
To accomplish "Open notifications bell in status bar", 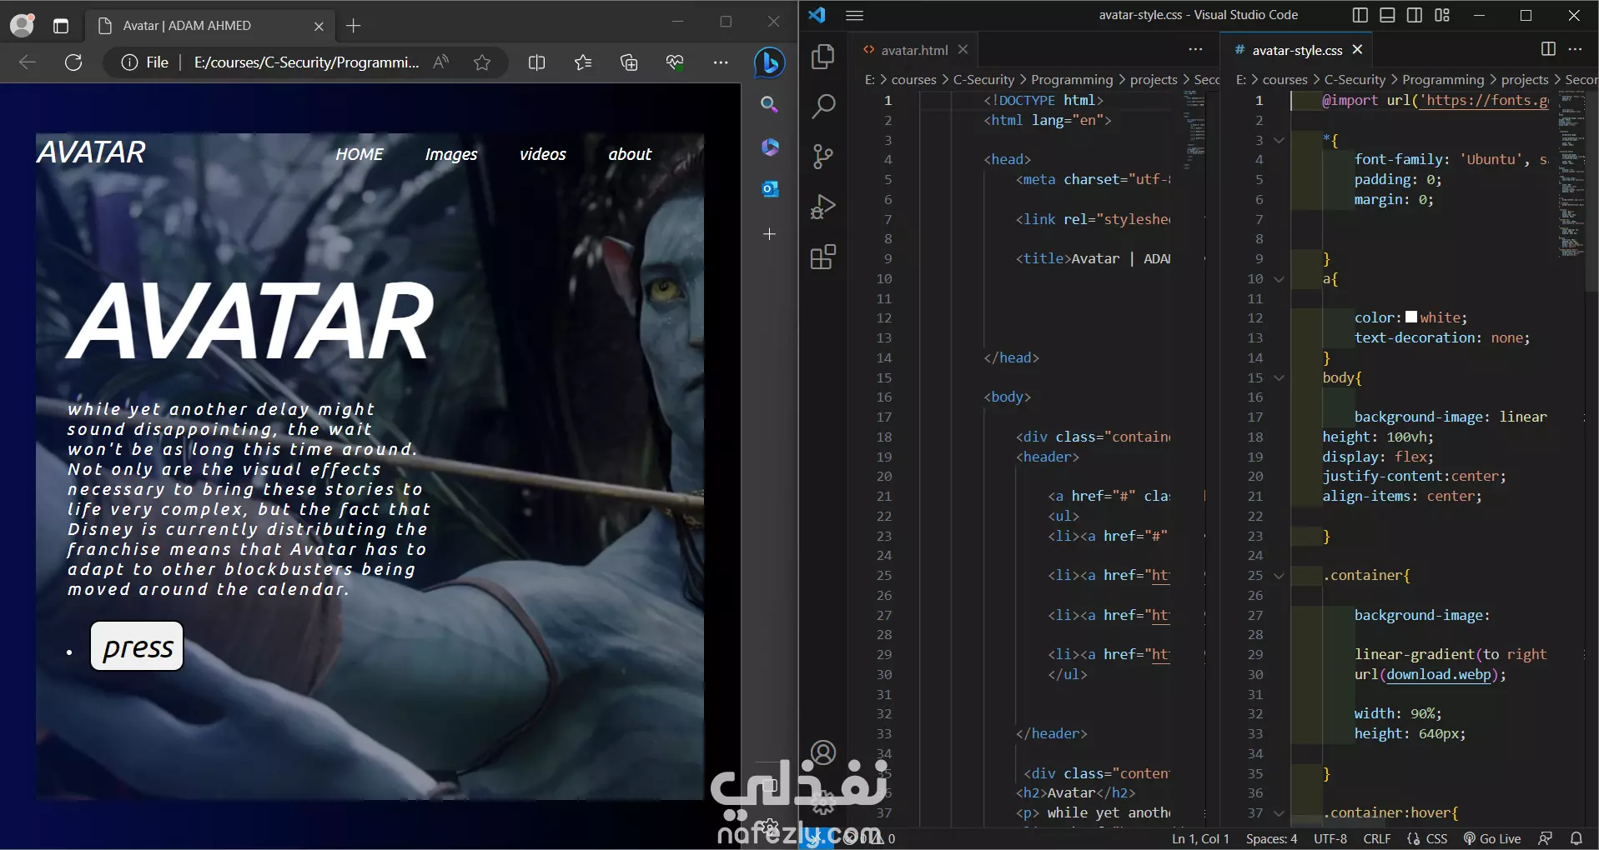I will pyautogui.click(x=1576, y=839).
